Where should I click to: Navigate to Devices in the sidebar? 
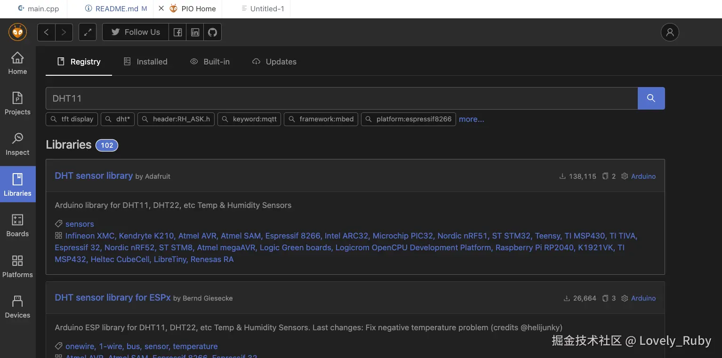pos(17,307)
